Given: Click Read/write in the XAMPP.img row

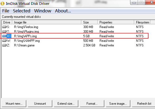Looking at the screenshot, I should pos(107,41).
